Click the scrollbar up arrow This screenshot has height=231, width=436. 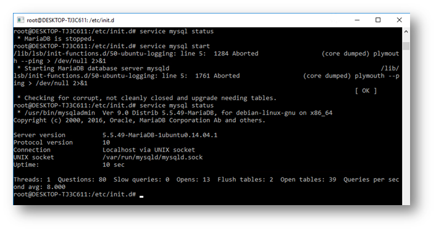click(x=406, y=31)
